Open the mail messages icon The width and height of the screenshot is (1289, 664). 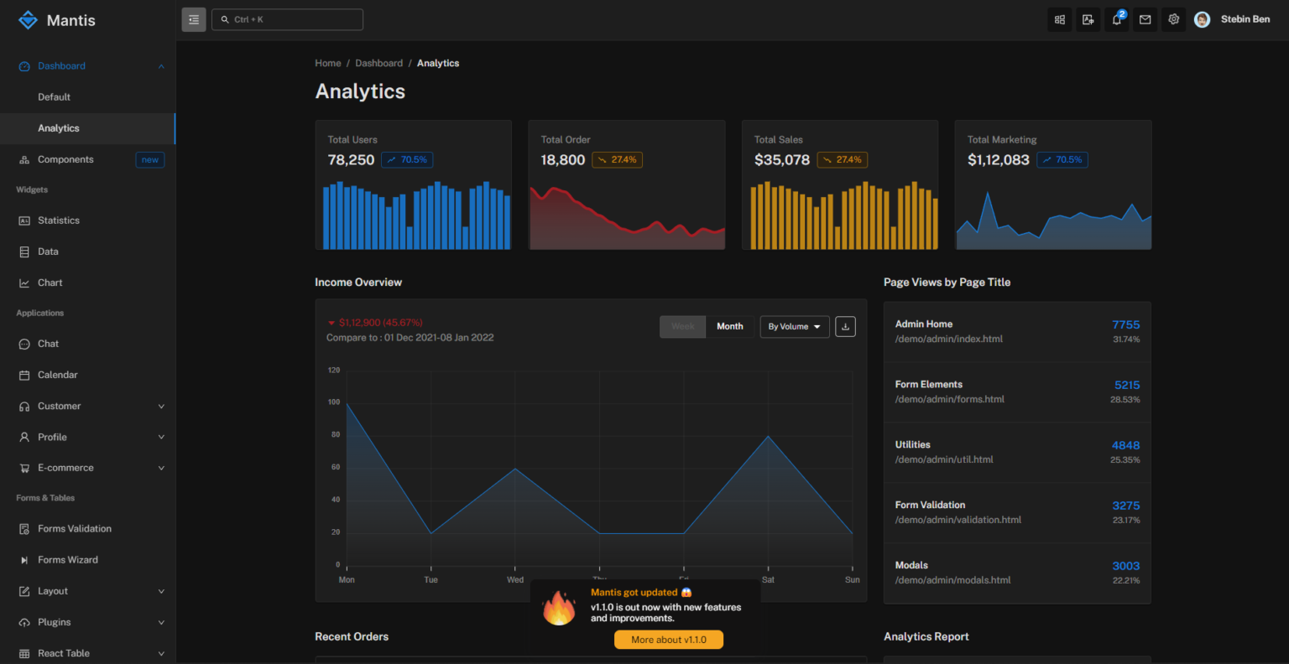click(x=1145, y=19)
